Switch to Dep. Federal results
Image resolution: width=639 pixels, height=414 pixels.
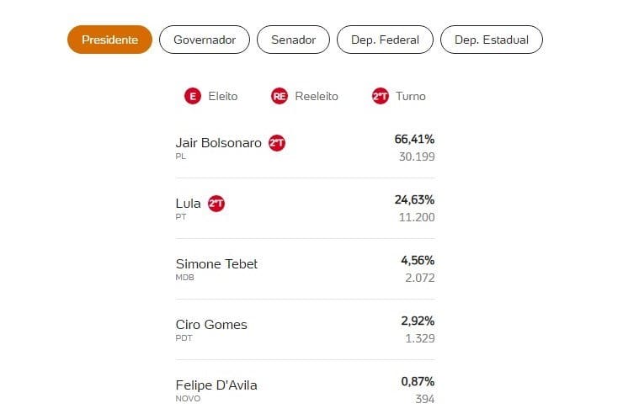pos(385,40)
